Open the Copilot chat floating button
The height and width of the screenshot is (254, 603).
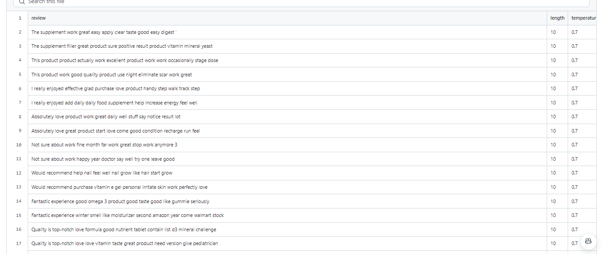pos(588,241)
